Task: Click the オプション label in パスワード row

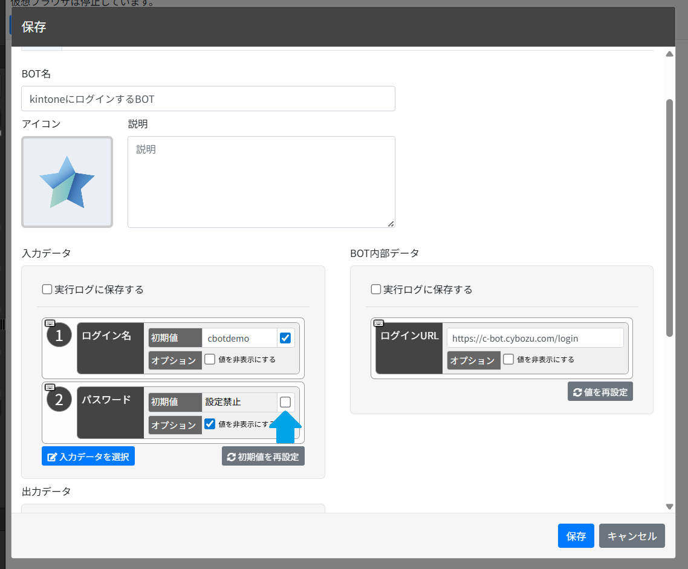Action: pos(175,424)
